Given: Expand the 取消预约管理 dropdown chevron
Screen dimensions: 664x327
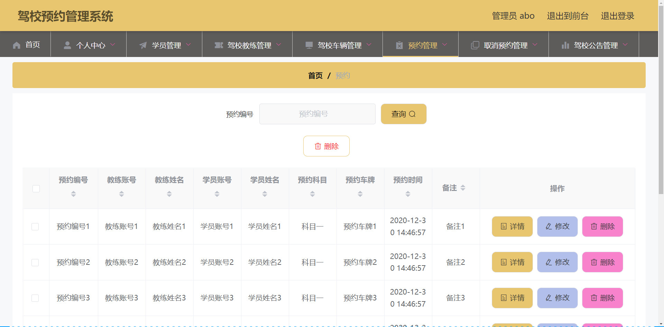Looking at the screenshot, I should (x=535, y=45).
